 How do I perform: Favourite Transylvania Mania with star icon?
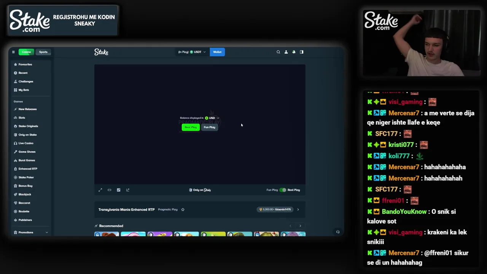point(183,210)
